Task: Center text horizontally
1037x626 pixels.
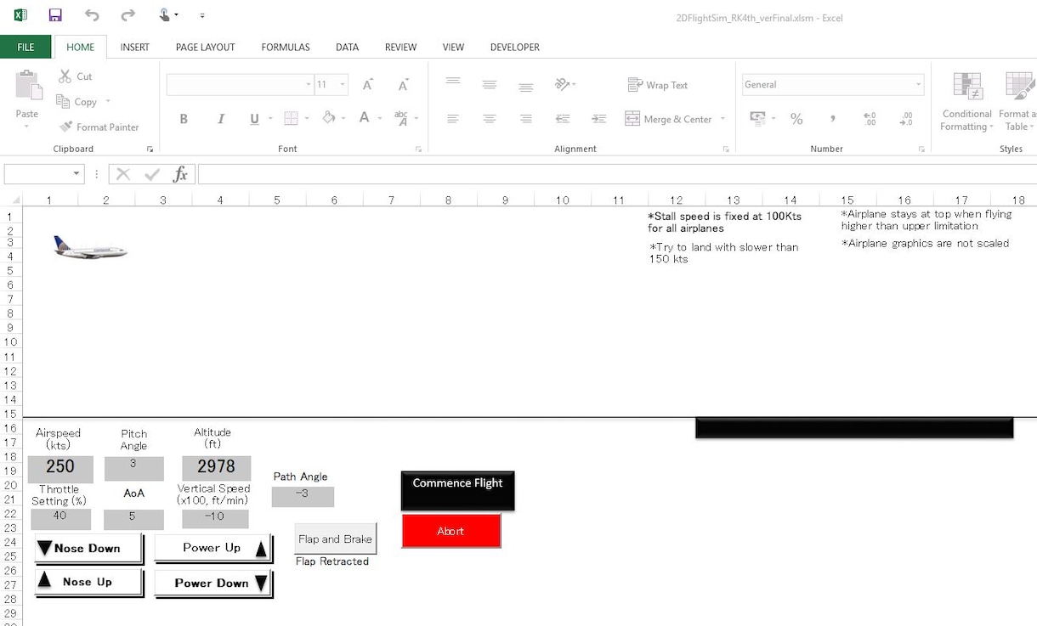Action: [490, 119]
